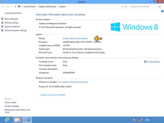This screenshot has width=164, height=123.
Task: Launch Internet Explorer from taskbar
Action: 7,120
